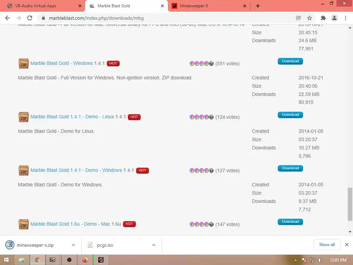The image size is (353, 265).
Task: Expand options for minesweeper-x.zip download
Action: tap(73, 245)
